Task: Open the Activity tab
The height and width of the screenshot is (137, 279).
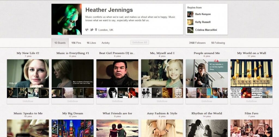Action: [105, 43]
